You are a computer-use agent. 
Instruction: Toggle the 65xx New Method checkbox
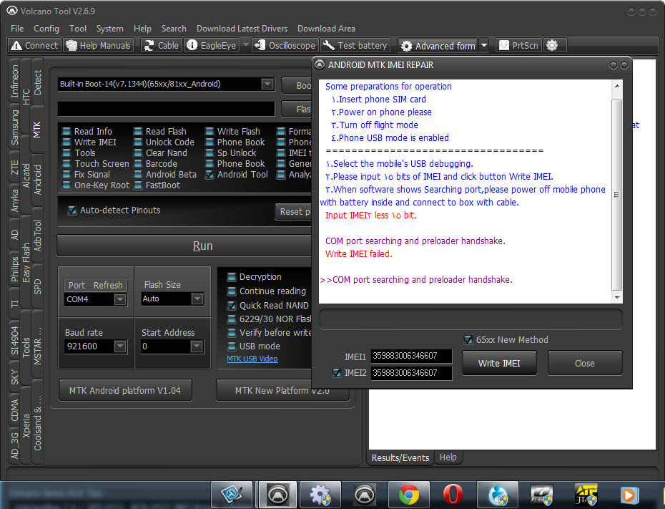point(468,339)
